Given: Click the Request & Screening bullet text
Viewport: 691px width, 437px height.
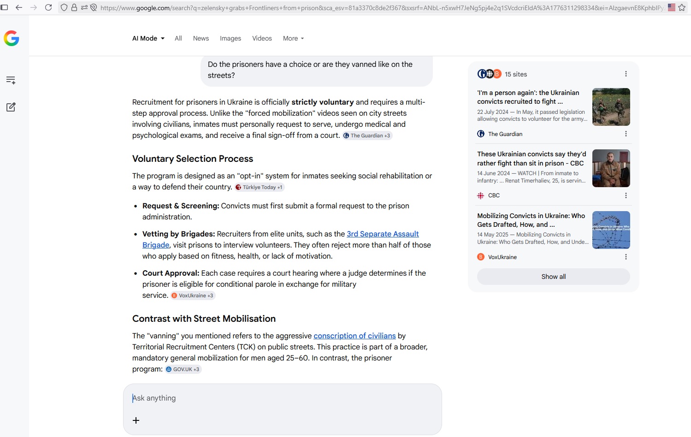Looking at the screenshot, I should 276,211.
